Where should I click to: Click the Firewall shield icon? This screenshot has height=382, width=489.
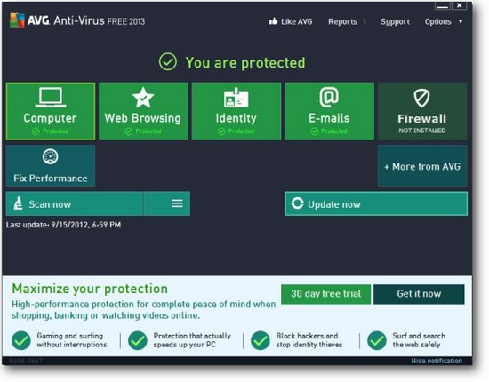coord(422,98)
